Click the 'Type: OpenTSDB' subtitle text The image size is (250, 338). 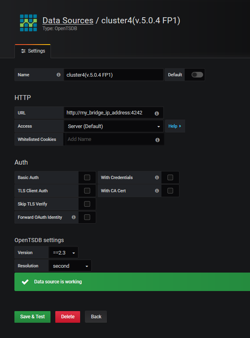(x=60, y=29)
